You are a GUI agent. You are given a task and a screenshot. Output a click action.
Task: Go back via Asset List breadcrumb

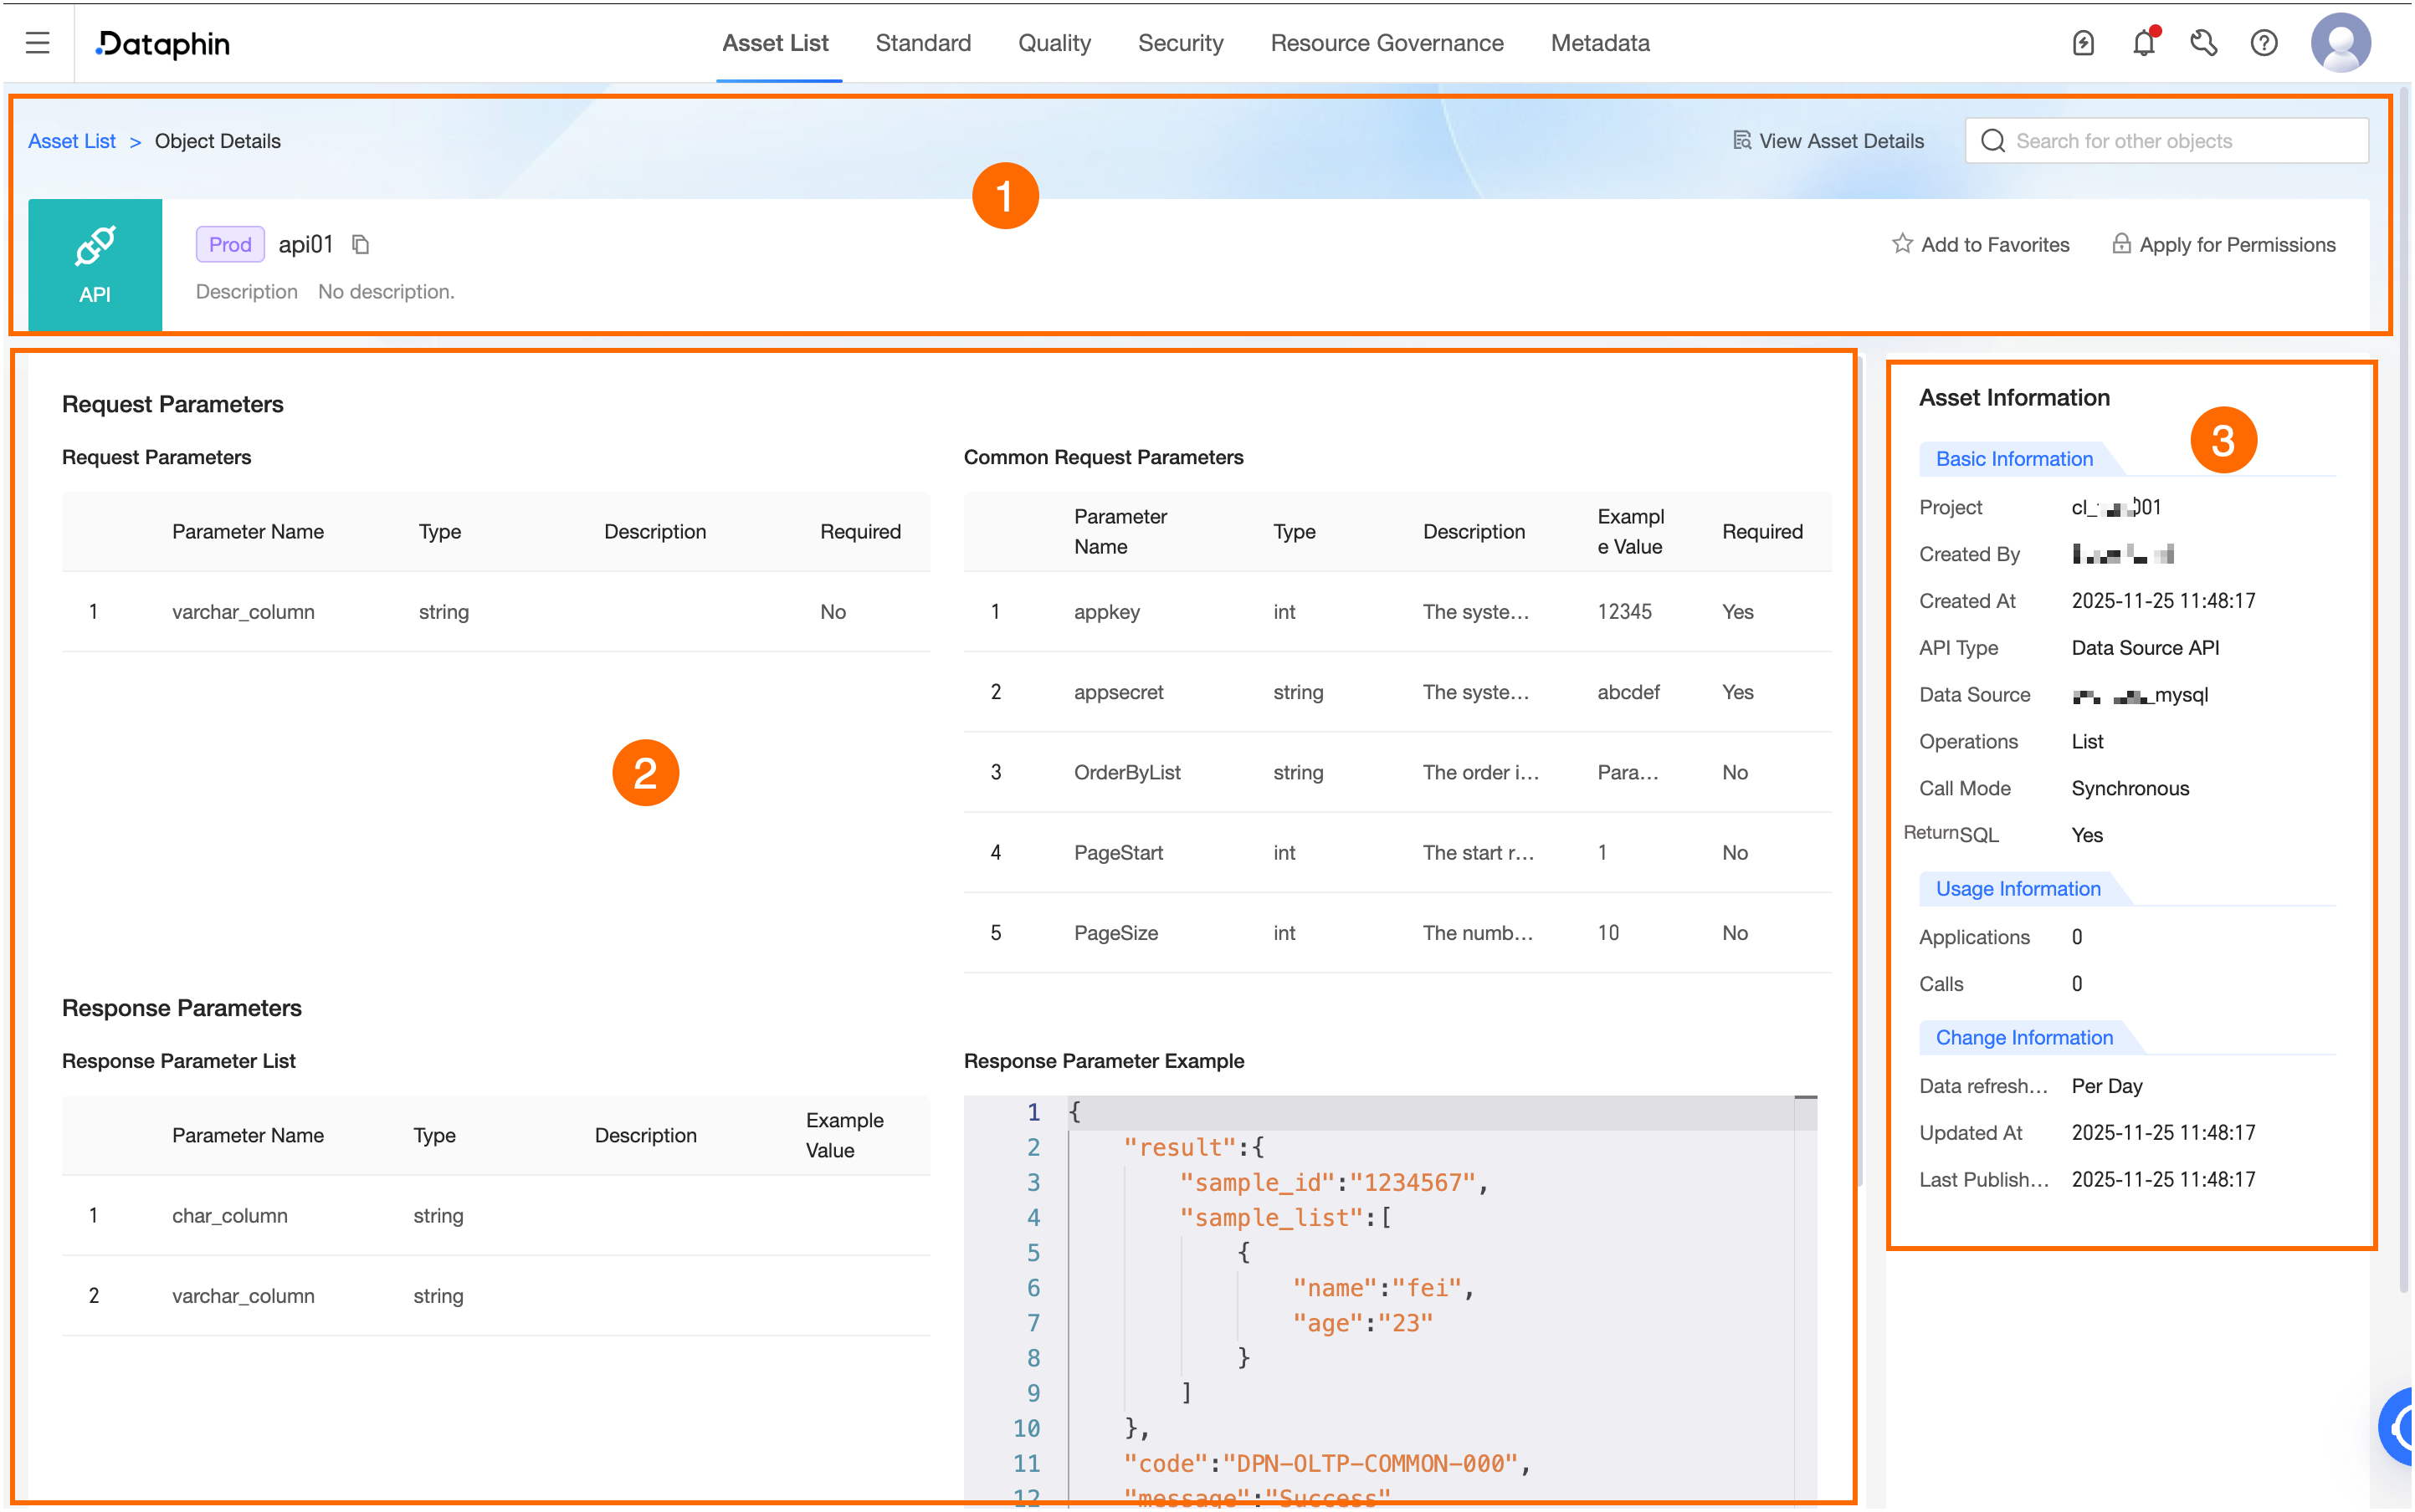pos(72,141)
